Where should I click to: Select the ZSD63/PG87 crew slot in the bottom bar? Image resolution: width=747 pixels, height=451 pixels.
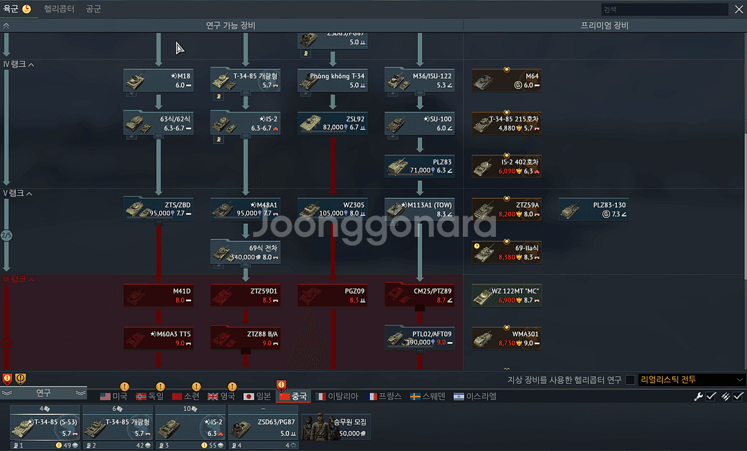(x=263, y=428)
